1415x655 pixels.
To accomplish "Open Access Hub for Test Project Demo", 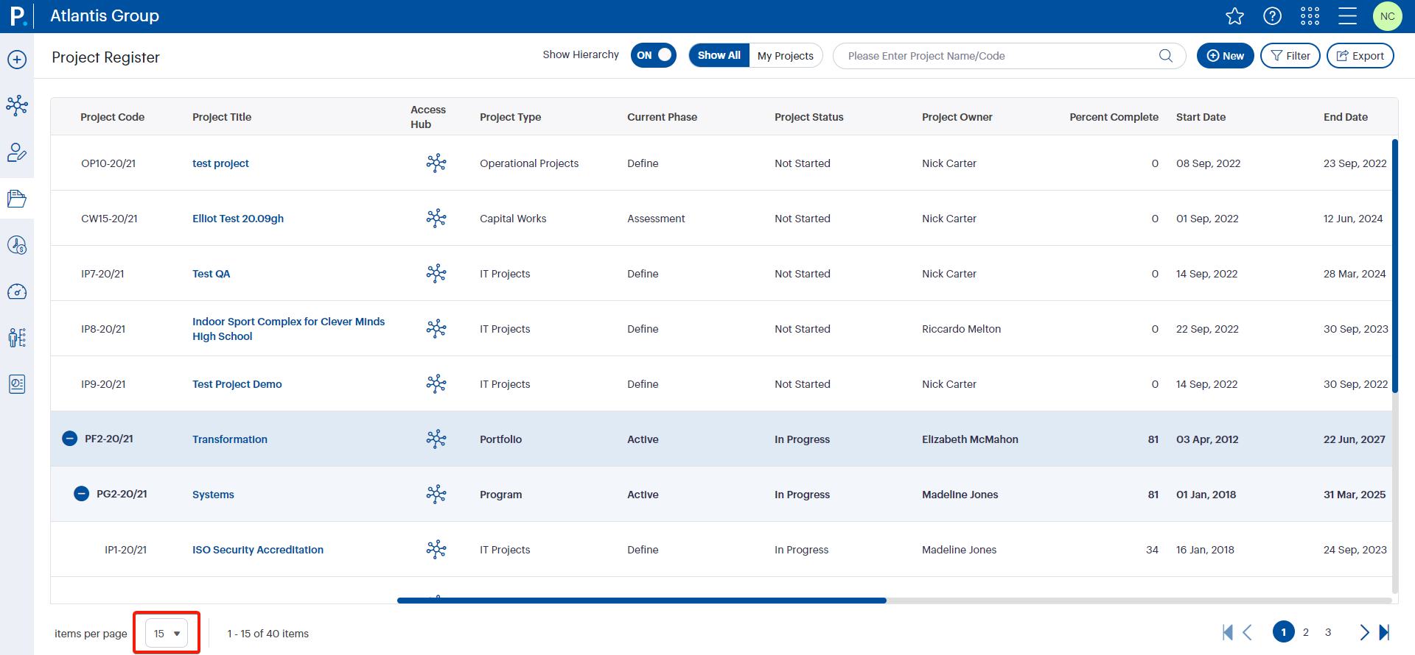I will [436, 383].
